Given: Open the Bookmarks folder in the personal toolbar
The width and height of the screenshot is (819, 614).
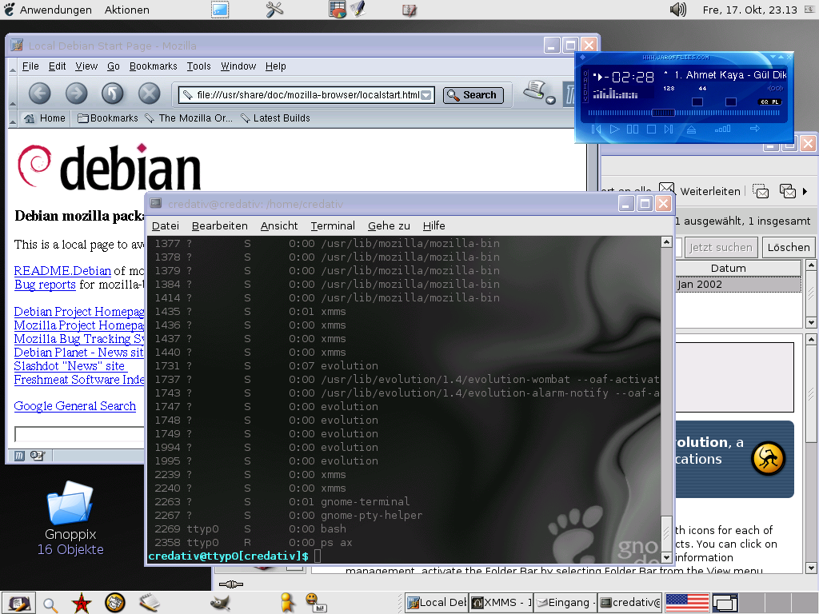Looking at the screenshot, I should [x=108, y=118].
